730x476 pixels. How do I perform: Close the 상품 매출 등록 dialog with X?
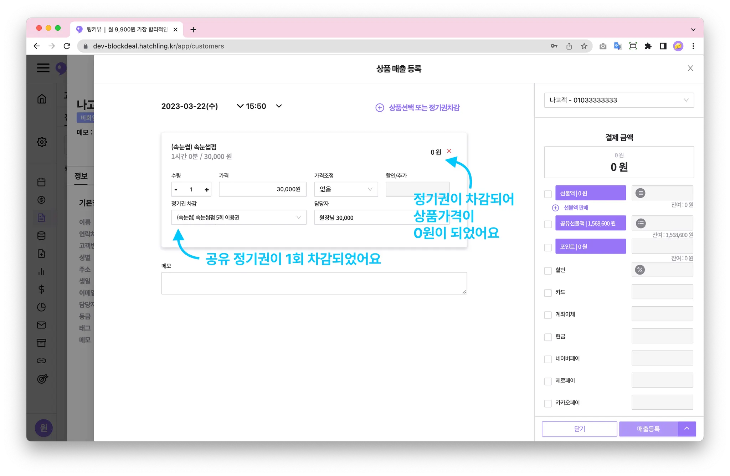tap(690, 68)
